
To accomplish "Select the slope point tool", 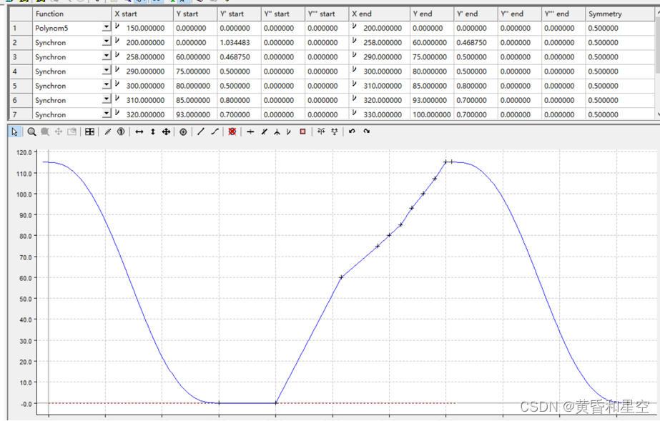I will coord(264,132).
